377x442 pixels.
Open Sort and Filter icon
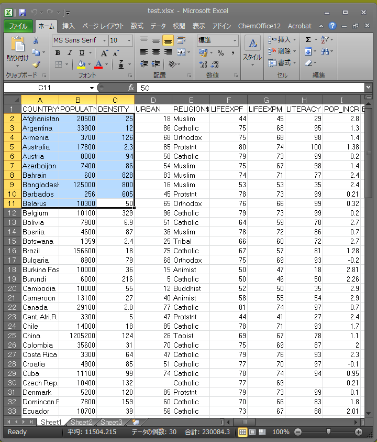coord(325,40)
